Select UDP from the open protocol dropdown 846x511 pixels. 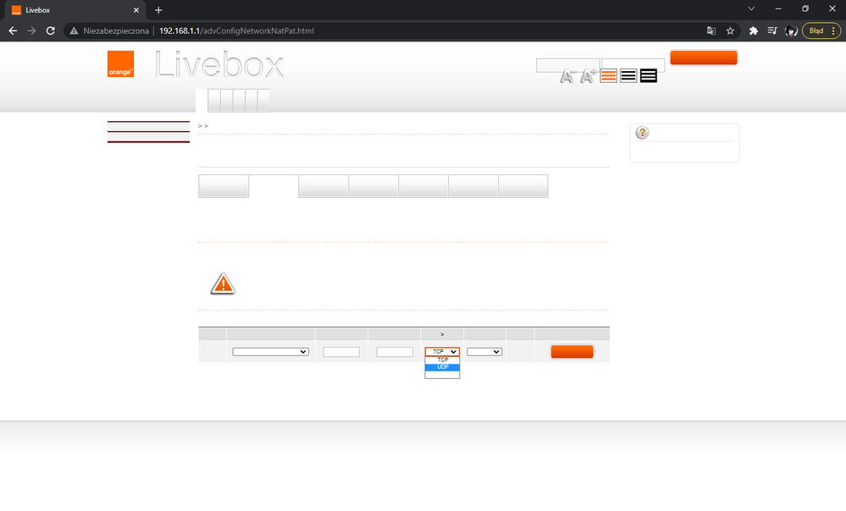click(441, 367)
